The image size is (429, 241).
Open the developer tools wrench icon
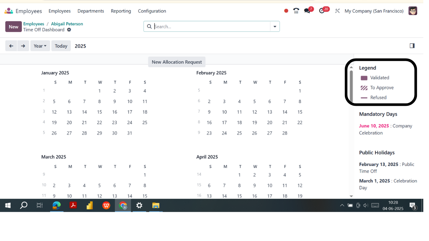337,11
